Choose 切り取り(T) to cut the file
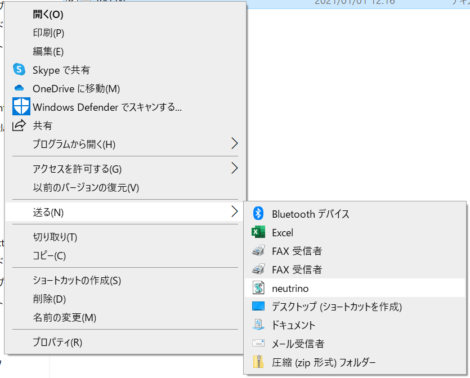This screenshot has width=470, height=378. (125, 237)
